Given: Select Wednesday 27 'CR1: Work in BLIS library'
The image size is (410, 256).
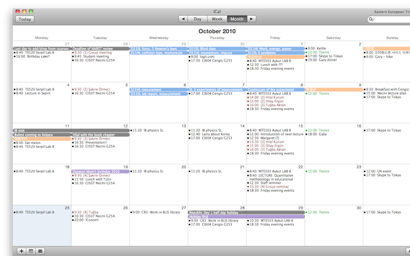Looking at the screenshot, I should coord(155,212).
